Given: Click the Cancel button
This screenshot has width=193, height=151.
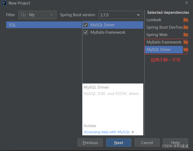Looking at the screenshot, I should click(x=147, y=143).
